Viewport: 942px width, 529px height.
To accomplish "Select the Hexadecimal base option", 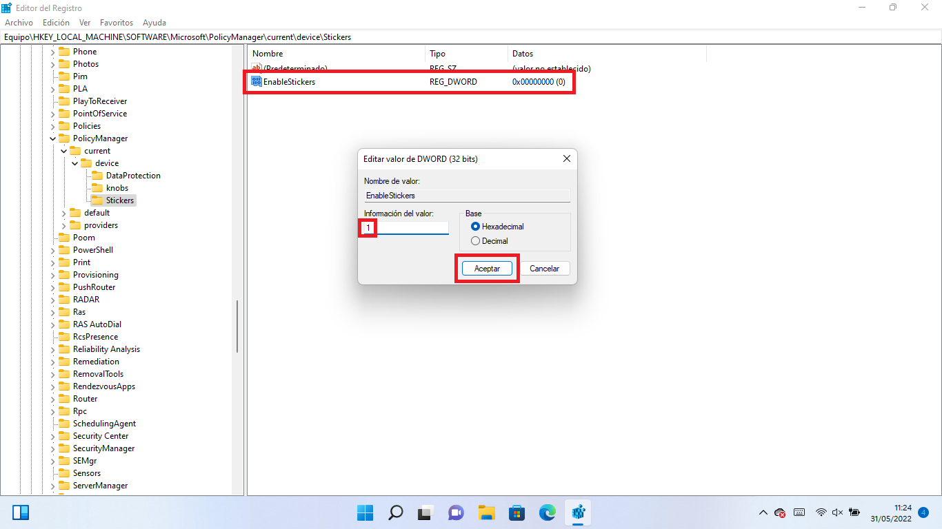I will (x=475, y=227).
